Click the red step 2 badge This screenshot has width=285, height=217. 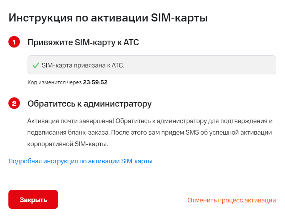(x=14, y=104)
